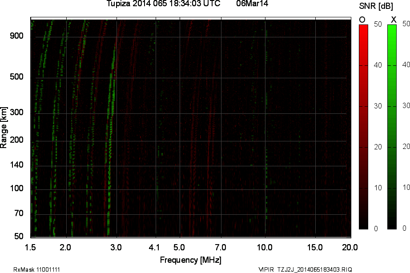
Task: Click the 06Mar14 date label
Action: pyautogui.click(x=252, y=4)
